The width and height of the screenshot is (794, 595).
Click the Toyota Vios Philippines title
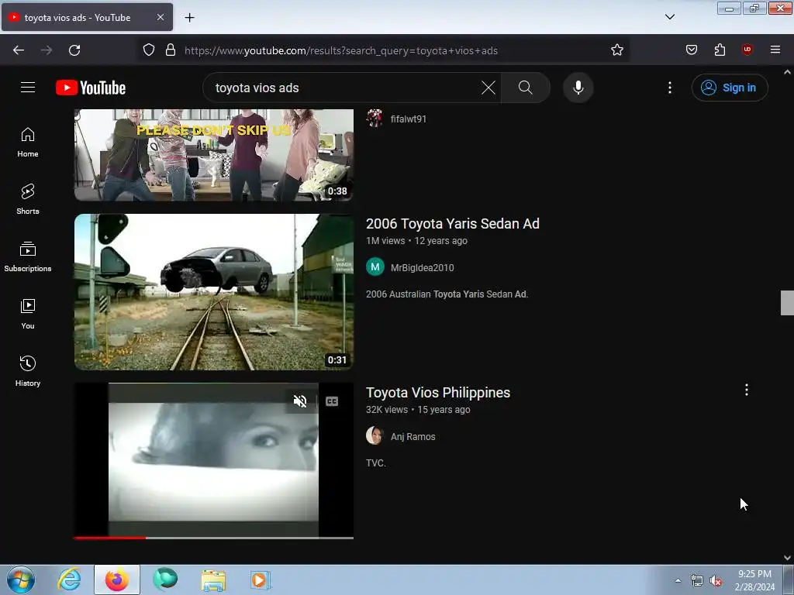(438, 393)
